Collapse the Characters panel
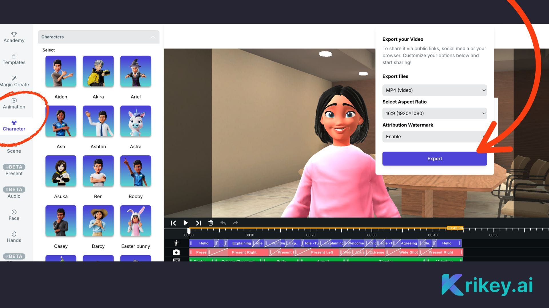Screen dimensions: 549x308 [154, 37]
